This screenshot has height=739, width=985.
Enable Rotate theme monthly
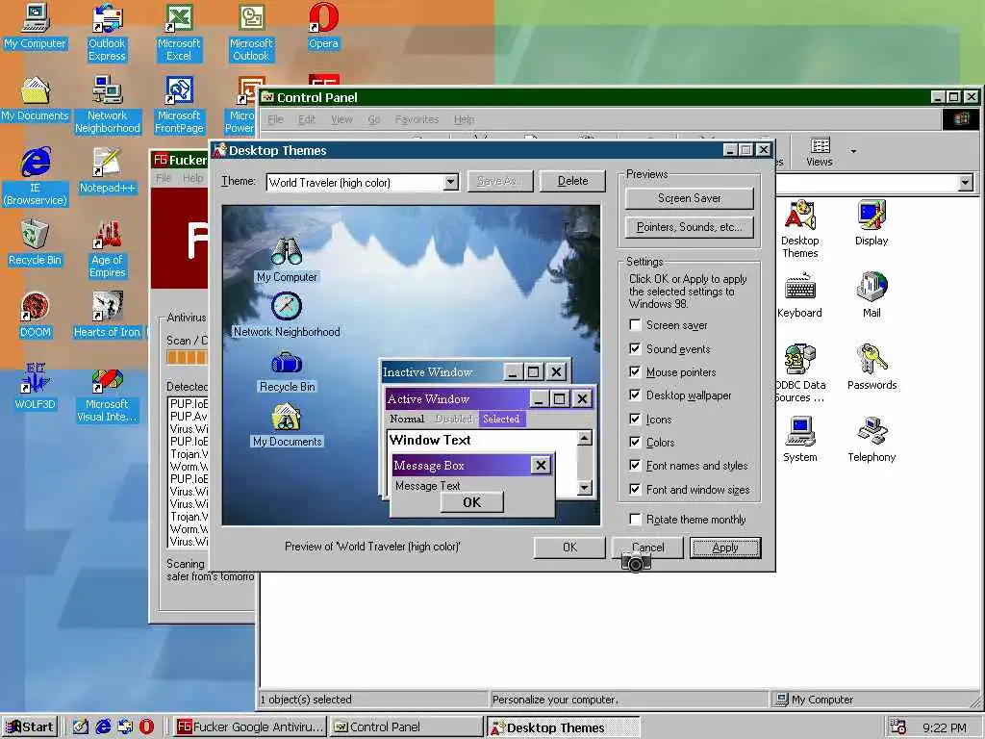pyautogui.click(x=635, y=519)
